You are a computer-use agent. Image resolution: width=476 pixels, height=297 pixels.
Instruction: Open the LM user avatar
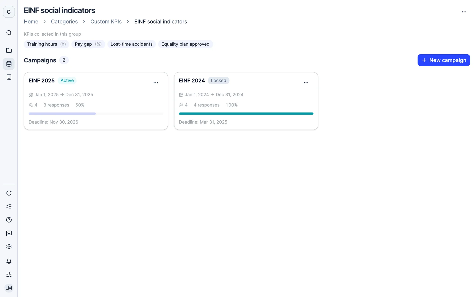pos(9,288)
